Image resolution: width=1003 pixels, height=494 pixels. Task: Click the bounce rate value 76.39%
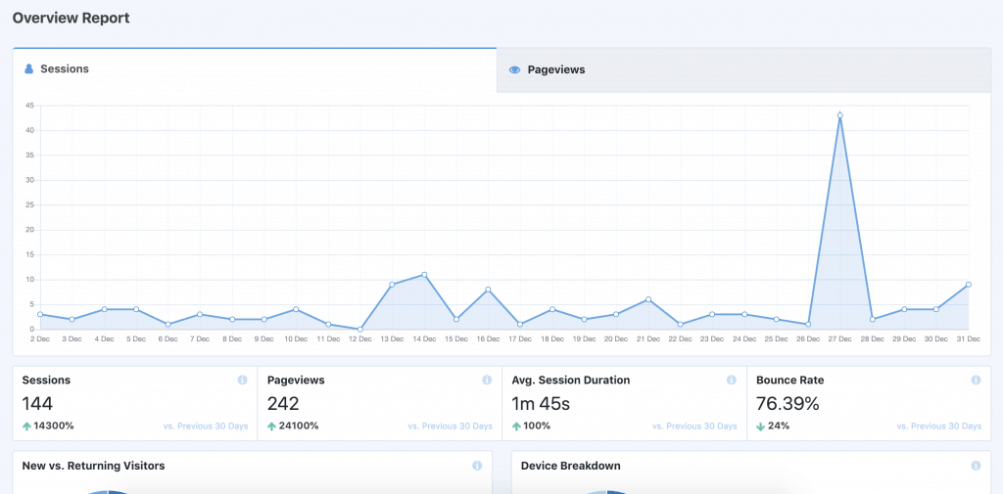pyautogui.click(x=788, y=404)
